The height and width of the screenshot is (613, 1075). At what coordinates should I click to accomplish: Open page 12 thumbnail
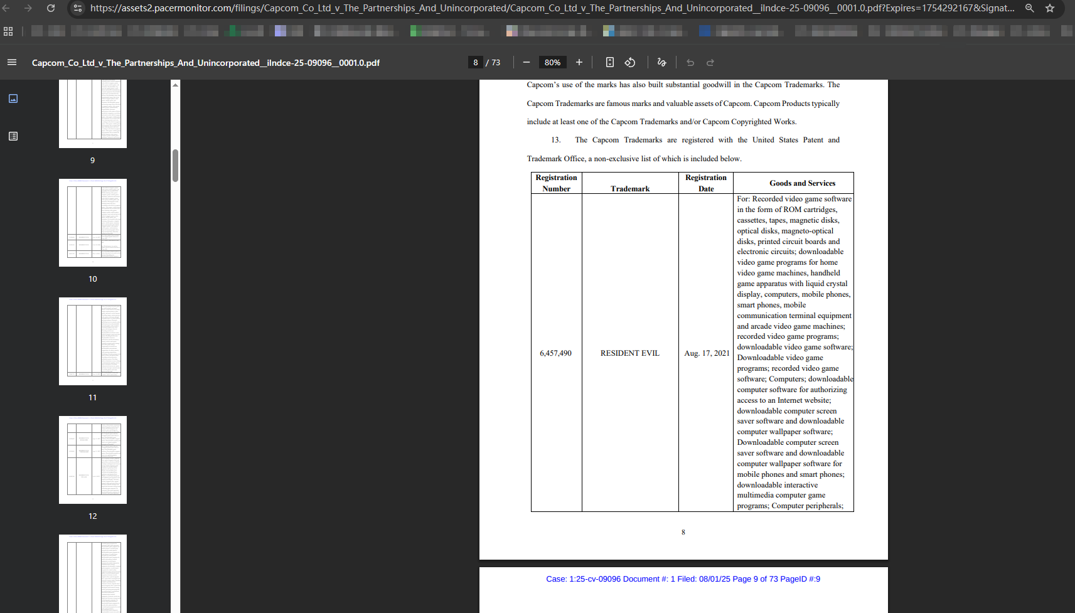93,460
